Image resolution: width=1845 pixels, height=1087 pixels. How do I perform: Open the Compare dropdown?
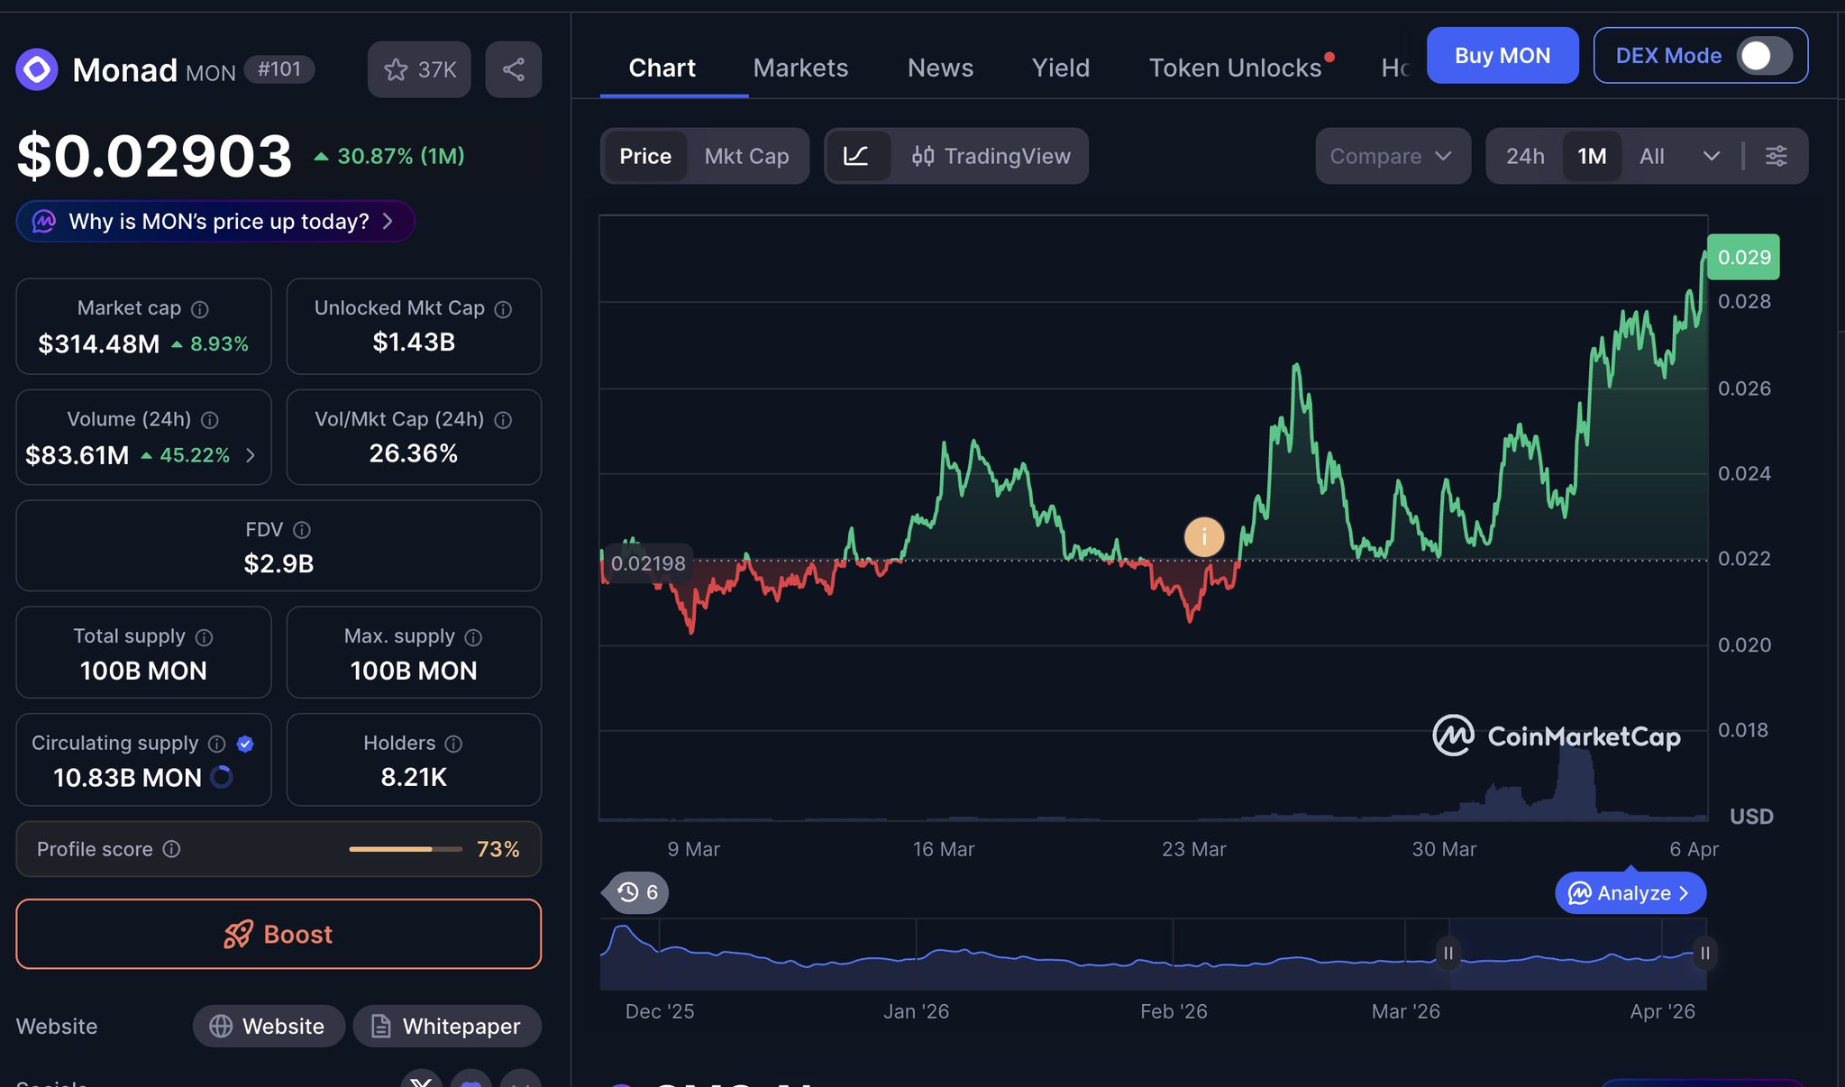pyautogui.click(x=1392, y=156)
